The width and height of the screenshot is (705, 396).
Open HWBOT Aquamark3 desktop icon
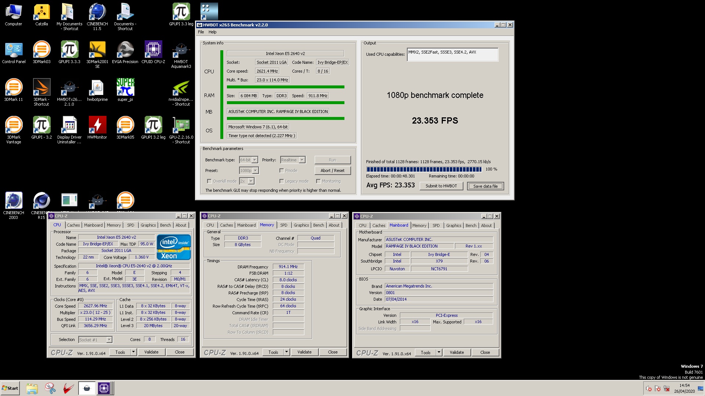(x=181, y=54)
